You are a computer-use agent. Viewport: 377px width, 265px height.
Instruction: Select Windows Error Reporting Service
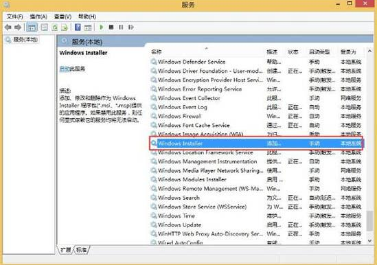256,89
